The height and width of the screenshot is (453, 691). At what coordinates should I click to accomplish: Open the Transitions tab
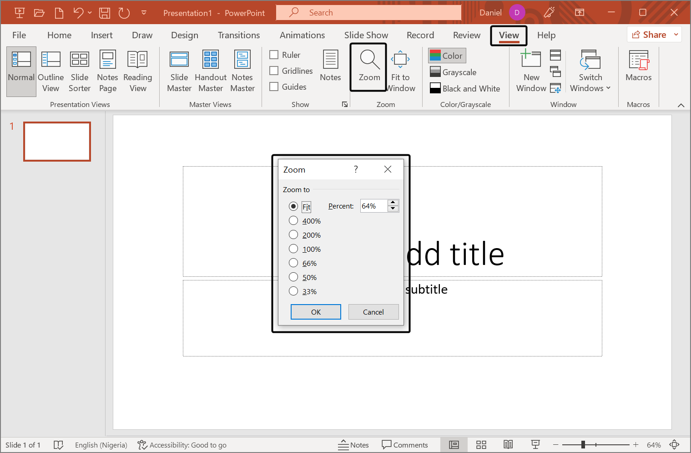coord(238,35)
